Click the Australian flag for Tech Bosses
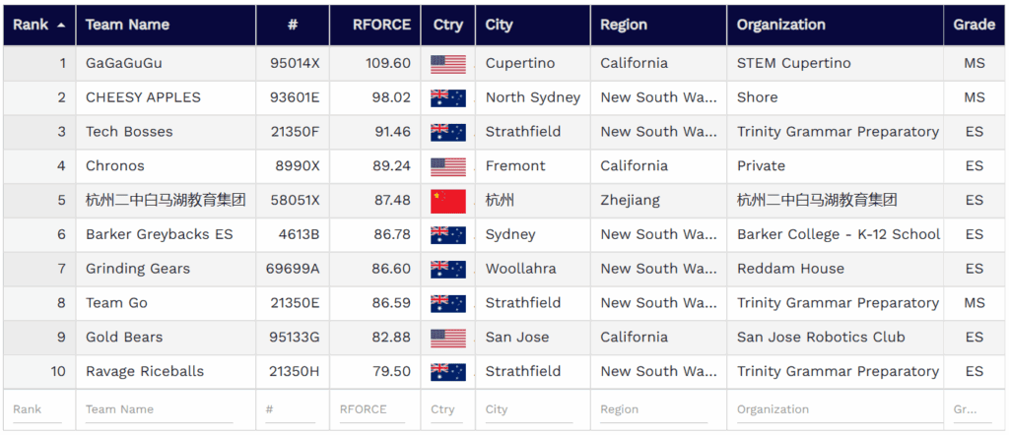The width and height of the screenshot is (1009, 435). pos(447,132)
